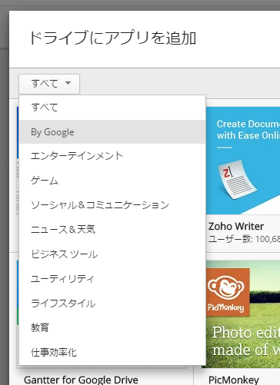
Task: Click the PicMonkey app title
Action: tap(233, 380)
